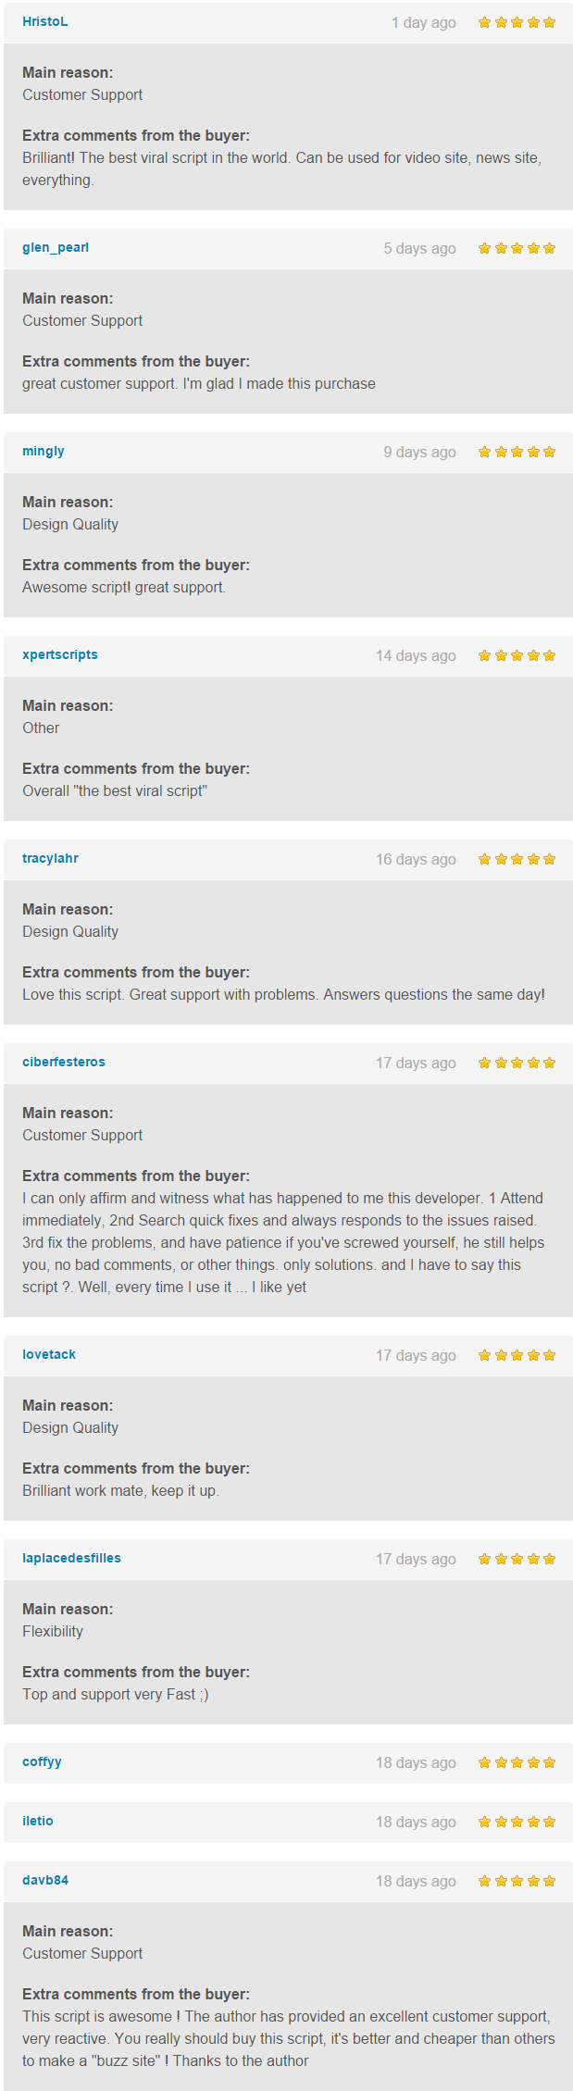
Task: Click the star rating on HristoL's review
Action: tap(517, 23)
